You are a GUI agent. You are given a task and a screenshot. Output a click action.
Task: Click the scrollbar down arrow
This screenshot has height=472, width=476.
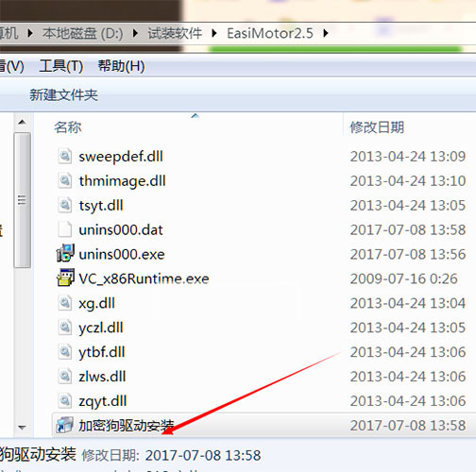[22, 428]
